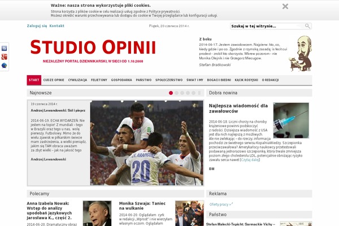Open Anna Izabela Nowak article headline

(49, 211)
